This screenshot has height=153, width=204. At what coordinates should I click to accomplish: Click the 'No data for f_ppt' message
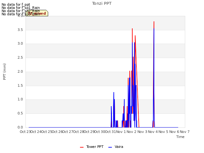coord(16,4)
